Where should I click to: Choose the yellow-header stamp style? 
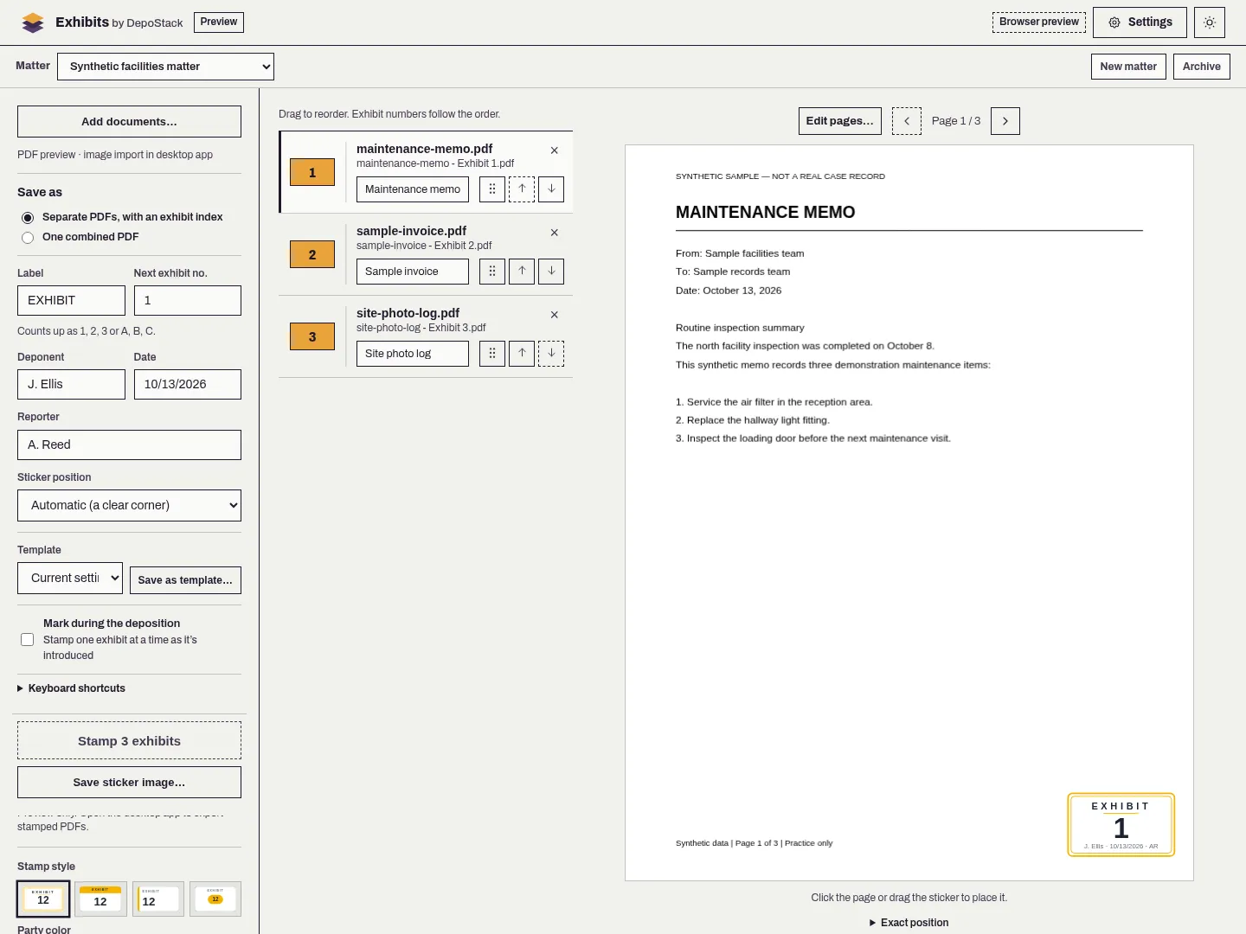[100, 899]
